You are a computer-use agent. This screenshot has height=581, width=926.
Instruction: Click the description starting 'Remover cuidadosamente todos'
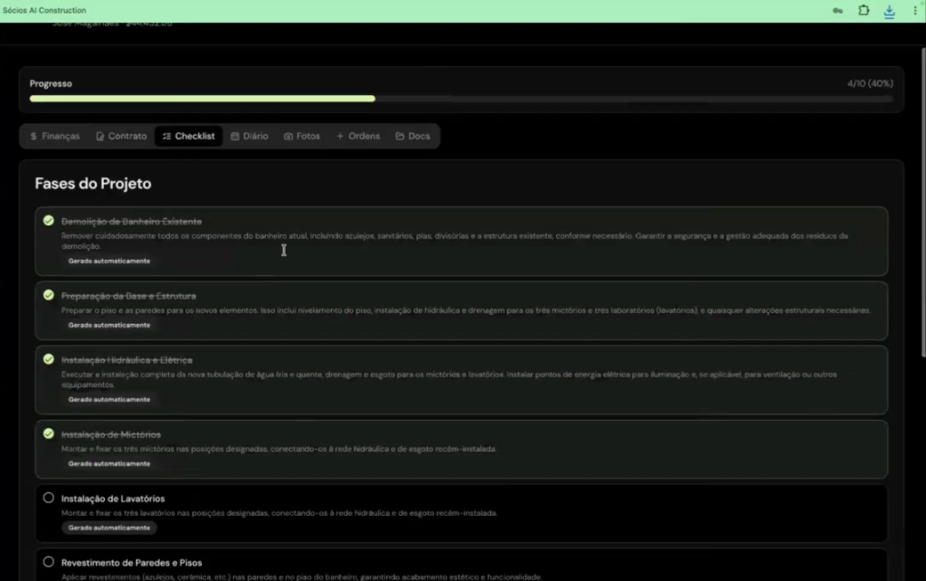tap(455, 241)
